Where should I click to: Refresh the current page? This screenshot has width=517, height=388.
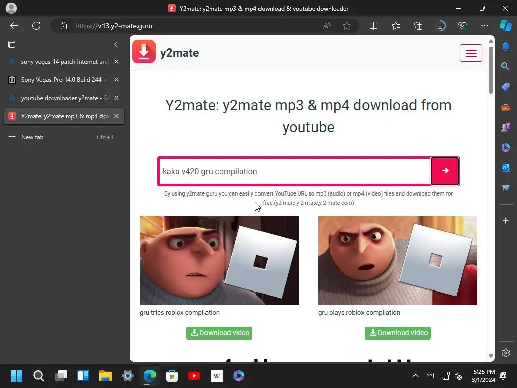[x=36, y=26]
